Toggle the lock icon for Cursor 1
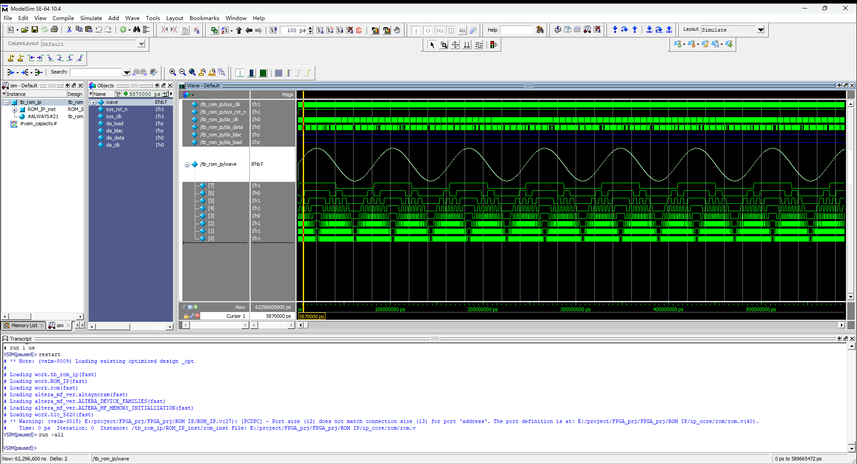The width and height of the screenshot is (857, 464). click(186, 316)
